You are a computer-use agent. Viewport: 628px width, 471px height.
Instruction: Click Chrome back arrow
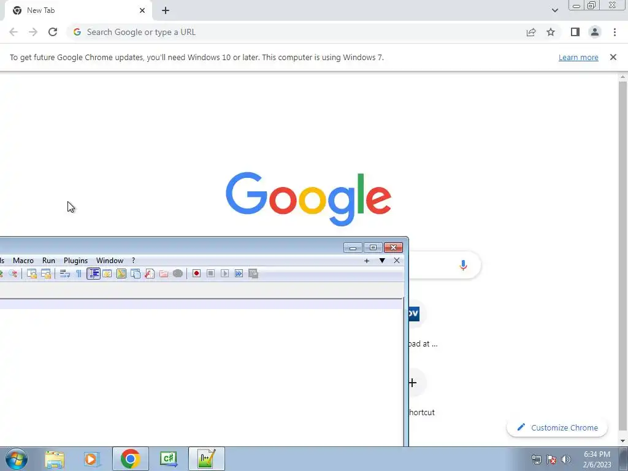click(13, 32)
